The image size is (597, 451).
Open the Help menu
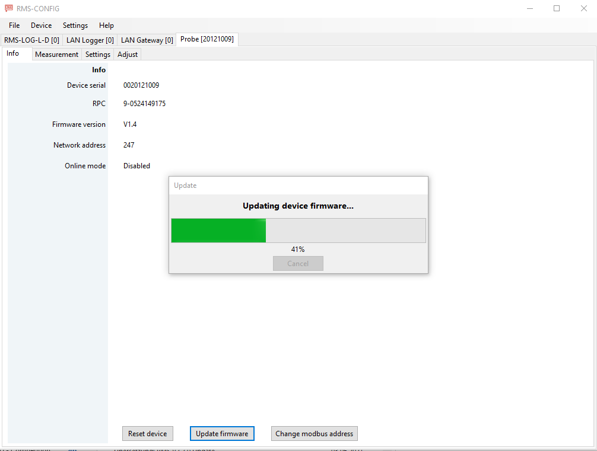click(106, 25)
